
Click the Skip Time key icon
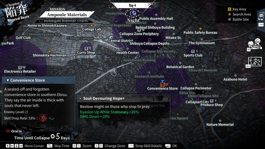click(49, 146)
